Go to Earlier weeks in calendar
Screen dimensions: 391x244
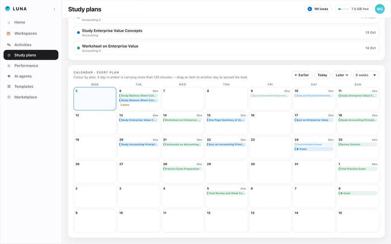tap(302, 75)
